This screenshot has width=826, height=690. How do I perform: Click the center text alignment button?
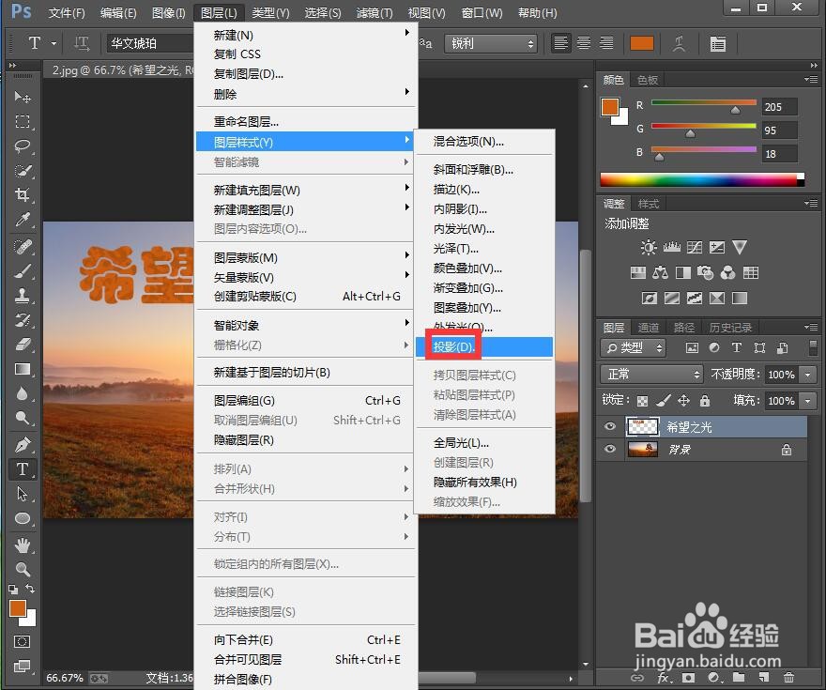tap(583, 42)
